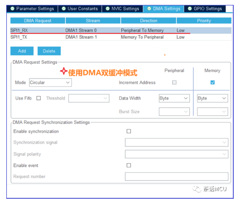Click the GPIO Settings green check icon
This screenshot has width=240, height=205.
pyautogui.click(x=190, y=8)
